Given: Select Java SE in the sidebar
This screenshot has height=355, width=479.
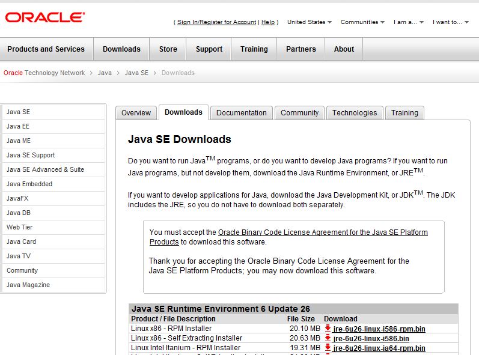Looking at the screenshot, I should (x=53, y=112).
